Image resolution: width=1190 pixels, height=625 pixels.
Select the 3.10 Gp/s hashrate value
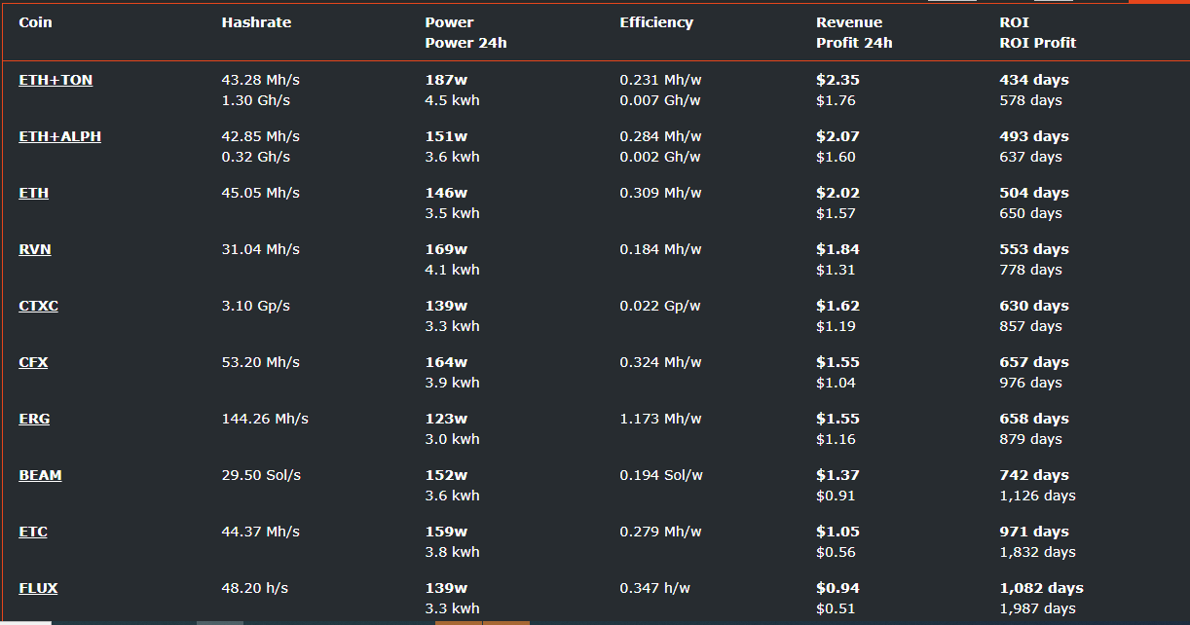256,306
